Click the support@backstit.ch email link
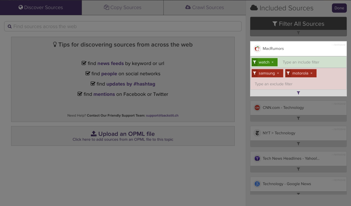 (162, 115)
